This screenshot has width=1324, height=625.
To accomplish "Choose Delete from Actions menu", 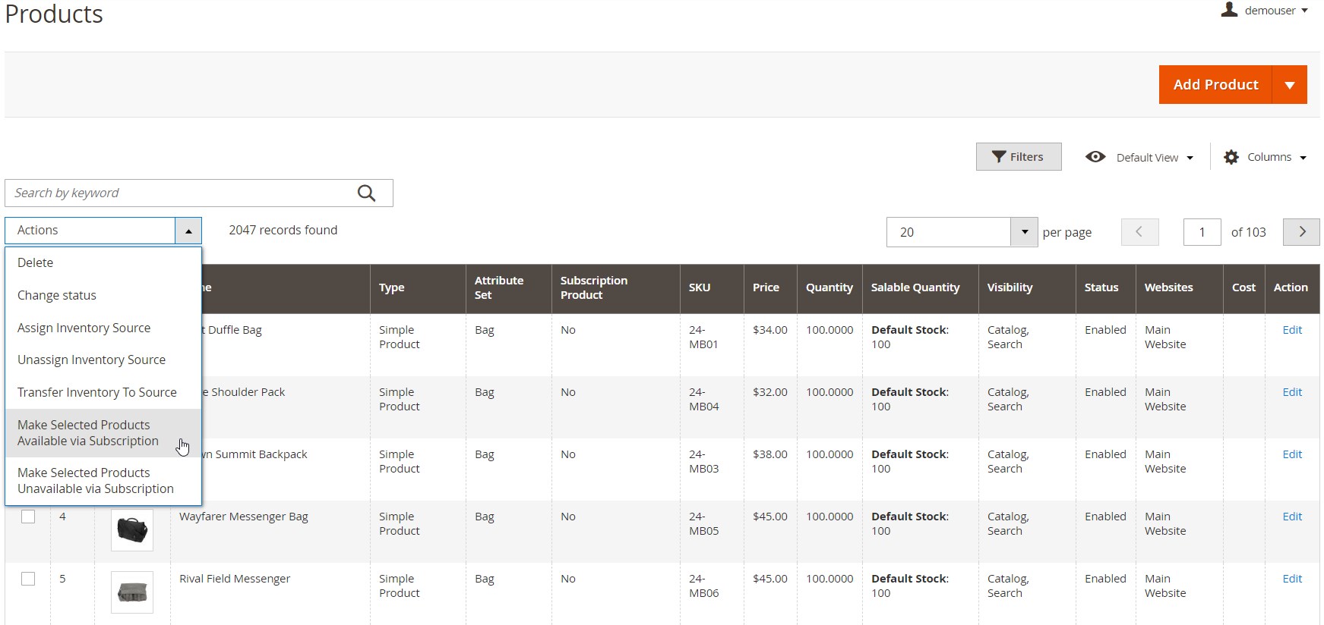I will pos(36,262).
